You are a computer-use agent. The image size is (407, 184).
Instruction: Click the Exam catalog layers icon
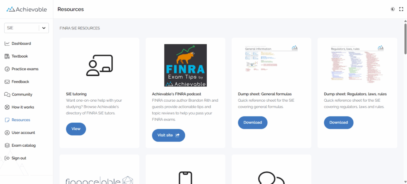(7, 145)
